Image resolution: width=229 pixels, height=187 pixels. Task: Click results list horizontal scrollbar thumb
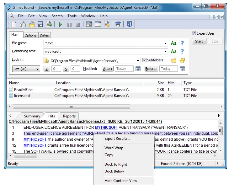[x=72, y=107]
